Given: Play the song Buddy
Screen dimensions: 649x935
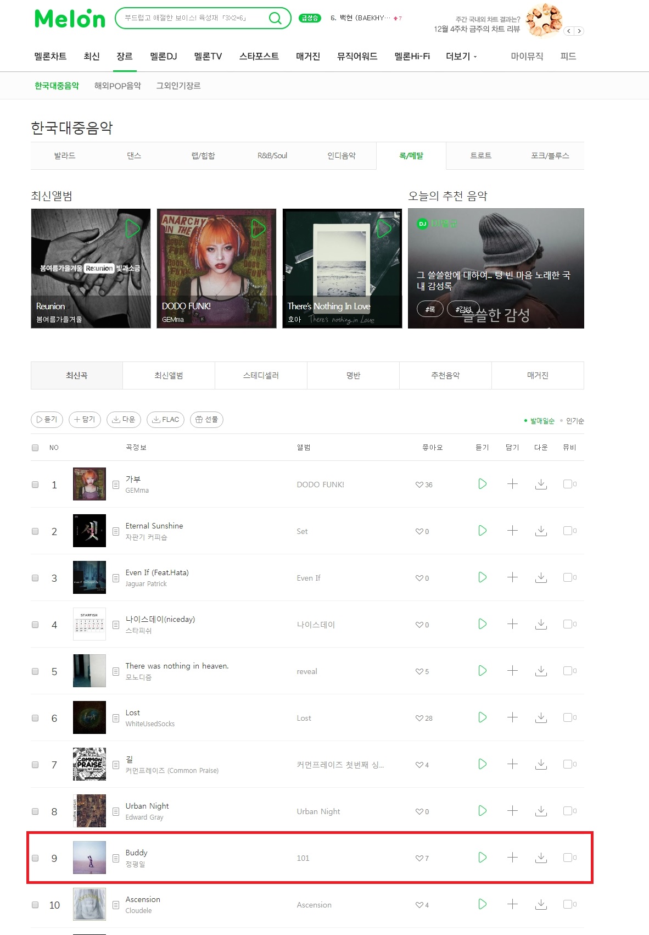Looking at the screenshot, I should (x=482, y=858).
